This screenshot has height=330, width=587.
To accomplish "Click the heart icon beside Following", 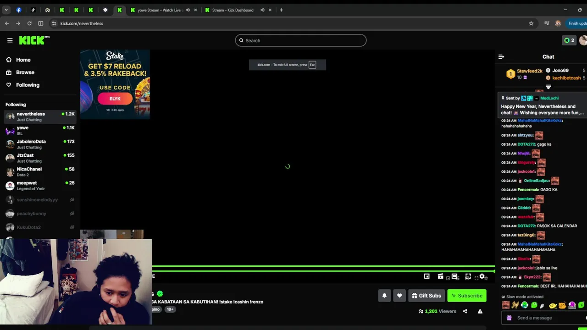I will coord(9,85).
